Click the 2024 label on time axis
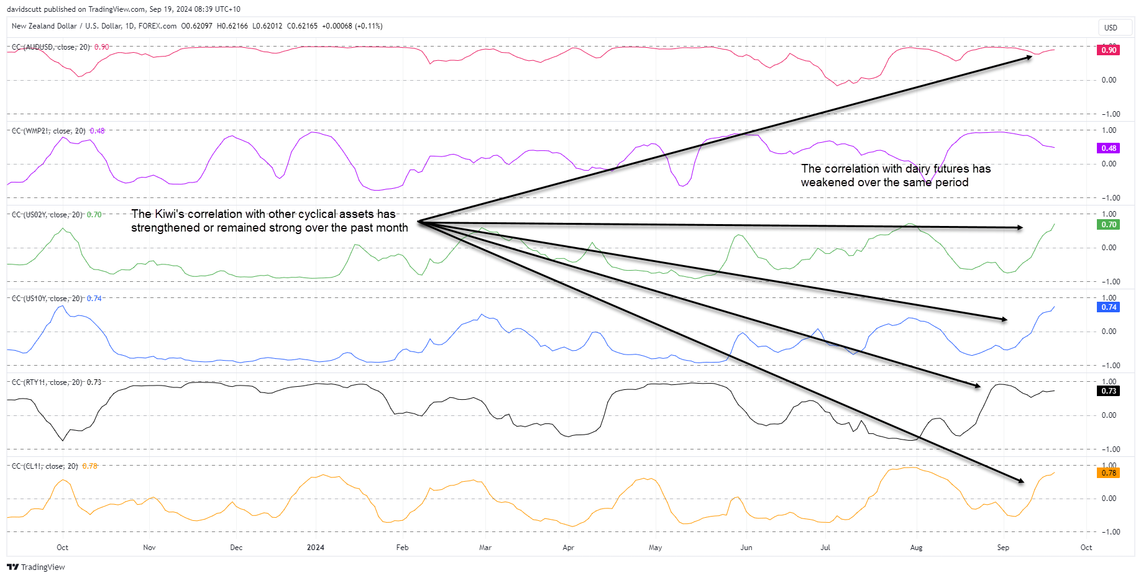This screenshot has width=1141, height=578. 316,548
